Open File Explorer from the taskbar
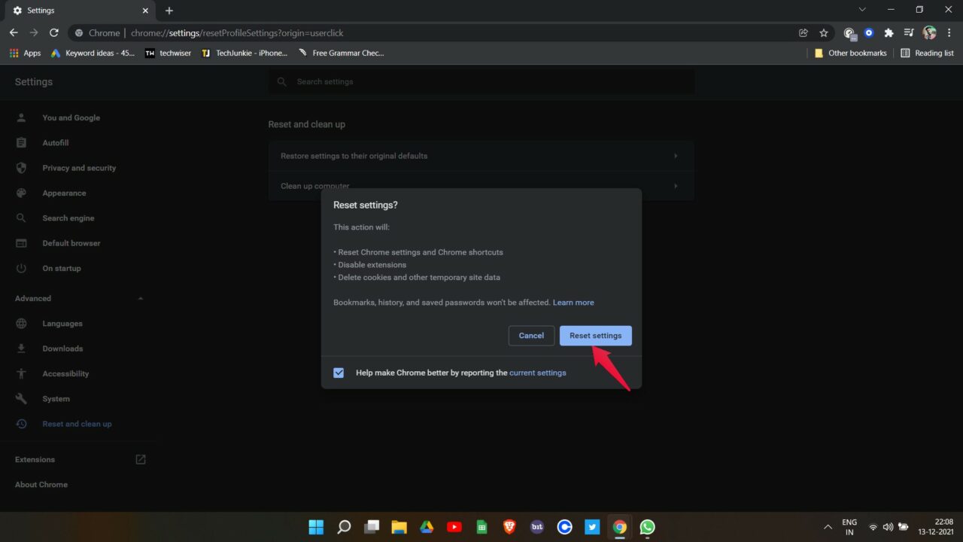Viewport: 963px width, 542px height. [399, 527]
